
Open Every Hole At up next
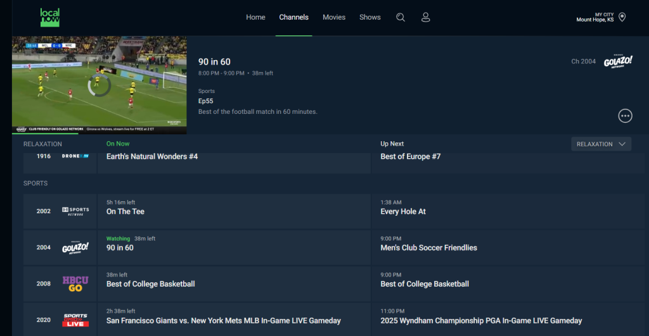pyautogui.click(x=508, y=211)
